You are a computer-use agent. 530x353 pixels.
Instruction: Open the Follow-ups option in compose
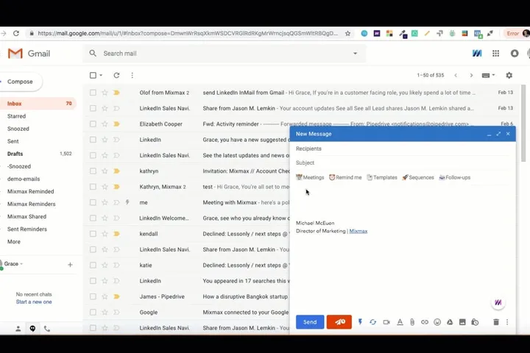pos(454,177)
